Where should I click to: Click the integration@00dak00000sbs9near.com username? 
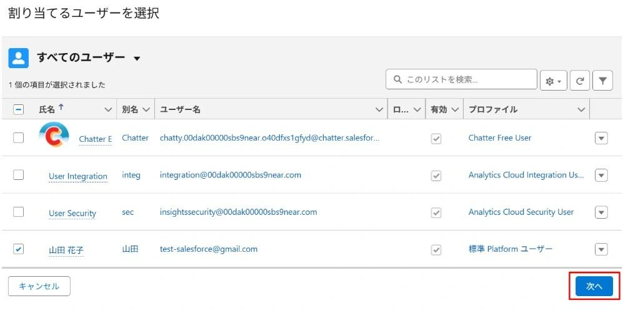point(231,175)
